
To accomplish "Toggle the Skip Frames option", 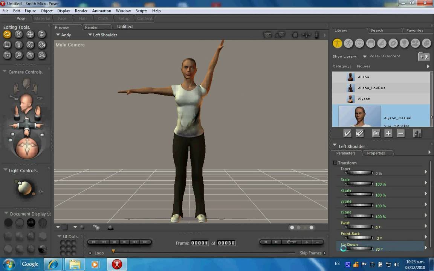I will [324, 253].
